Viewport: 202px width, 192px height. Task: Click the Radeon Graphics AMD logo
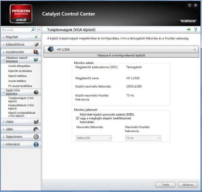(21, 14)
